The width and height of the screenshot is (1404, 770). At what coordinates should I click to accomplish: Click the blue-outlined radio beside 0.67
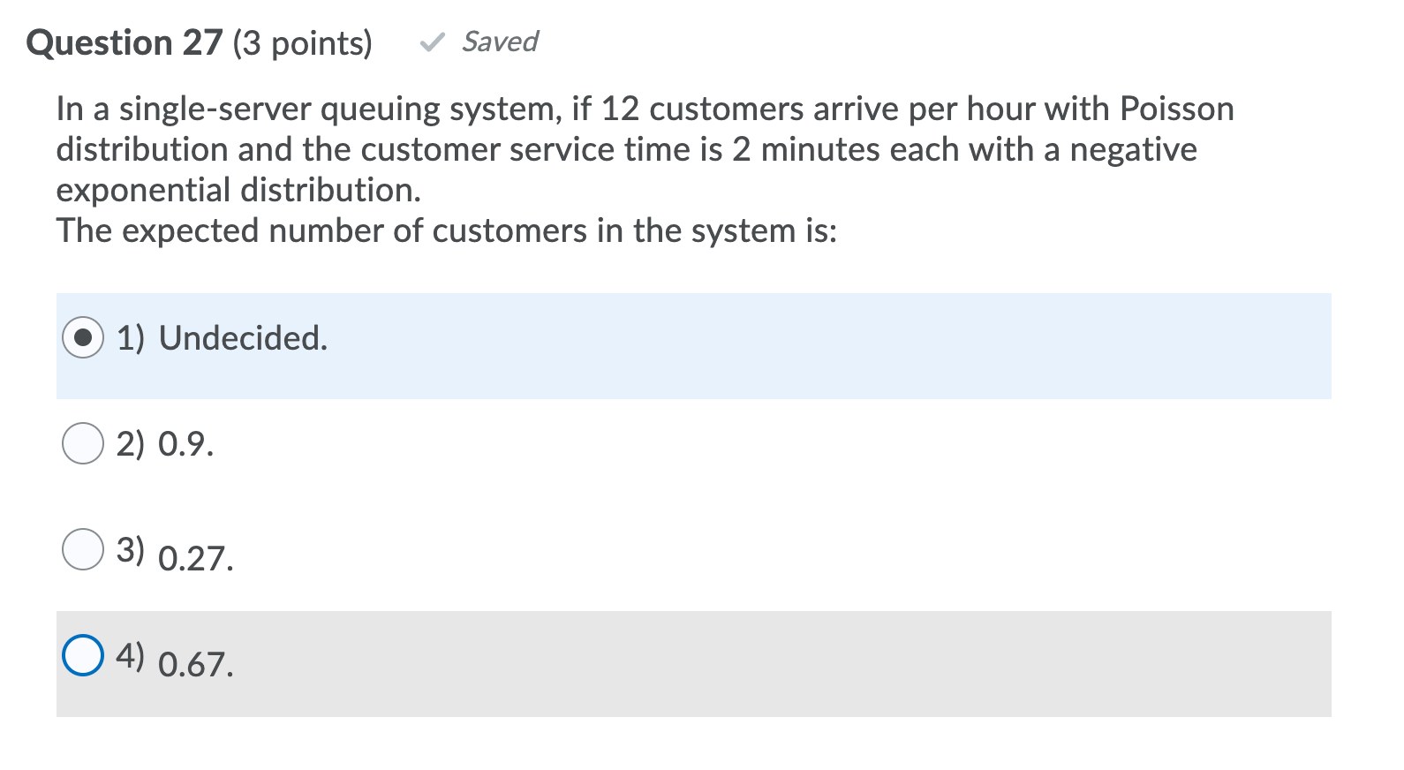click(82, 656)
